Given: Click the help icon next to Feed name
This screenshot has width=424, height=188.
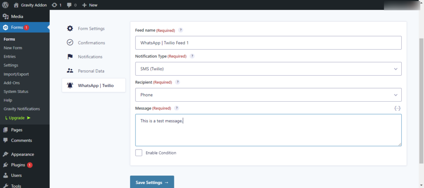Looking at the screenshot, I should coord(181,30).
